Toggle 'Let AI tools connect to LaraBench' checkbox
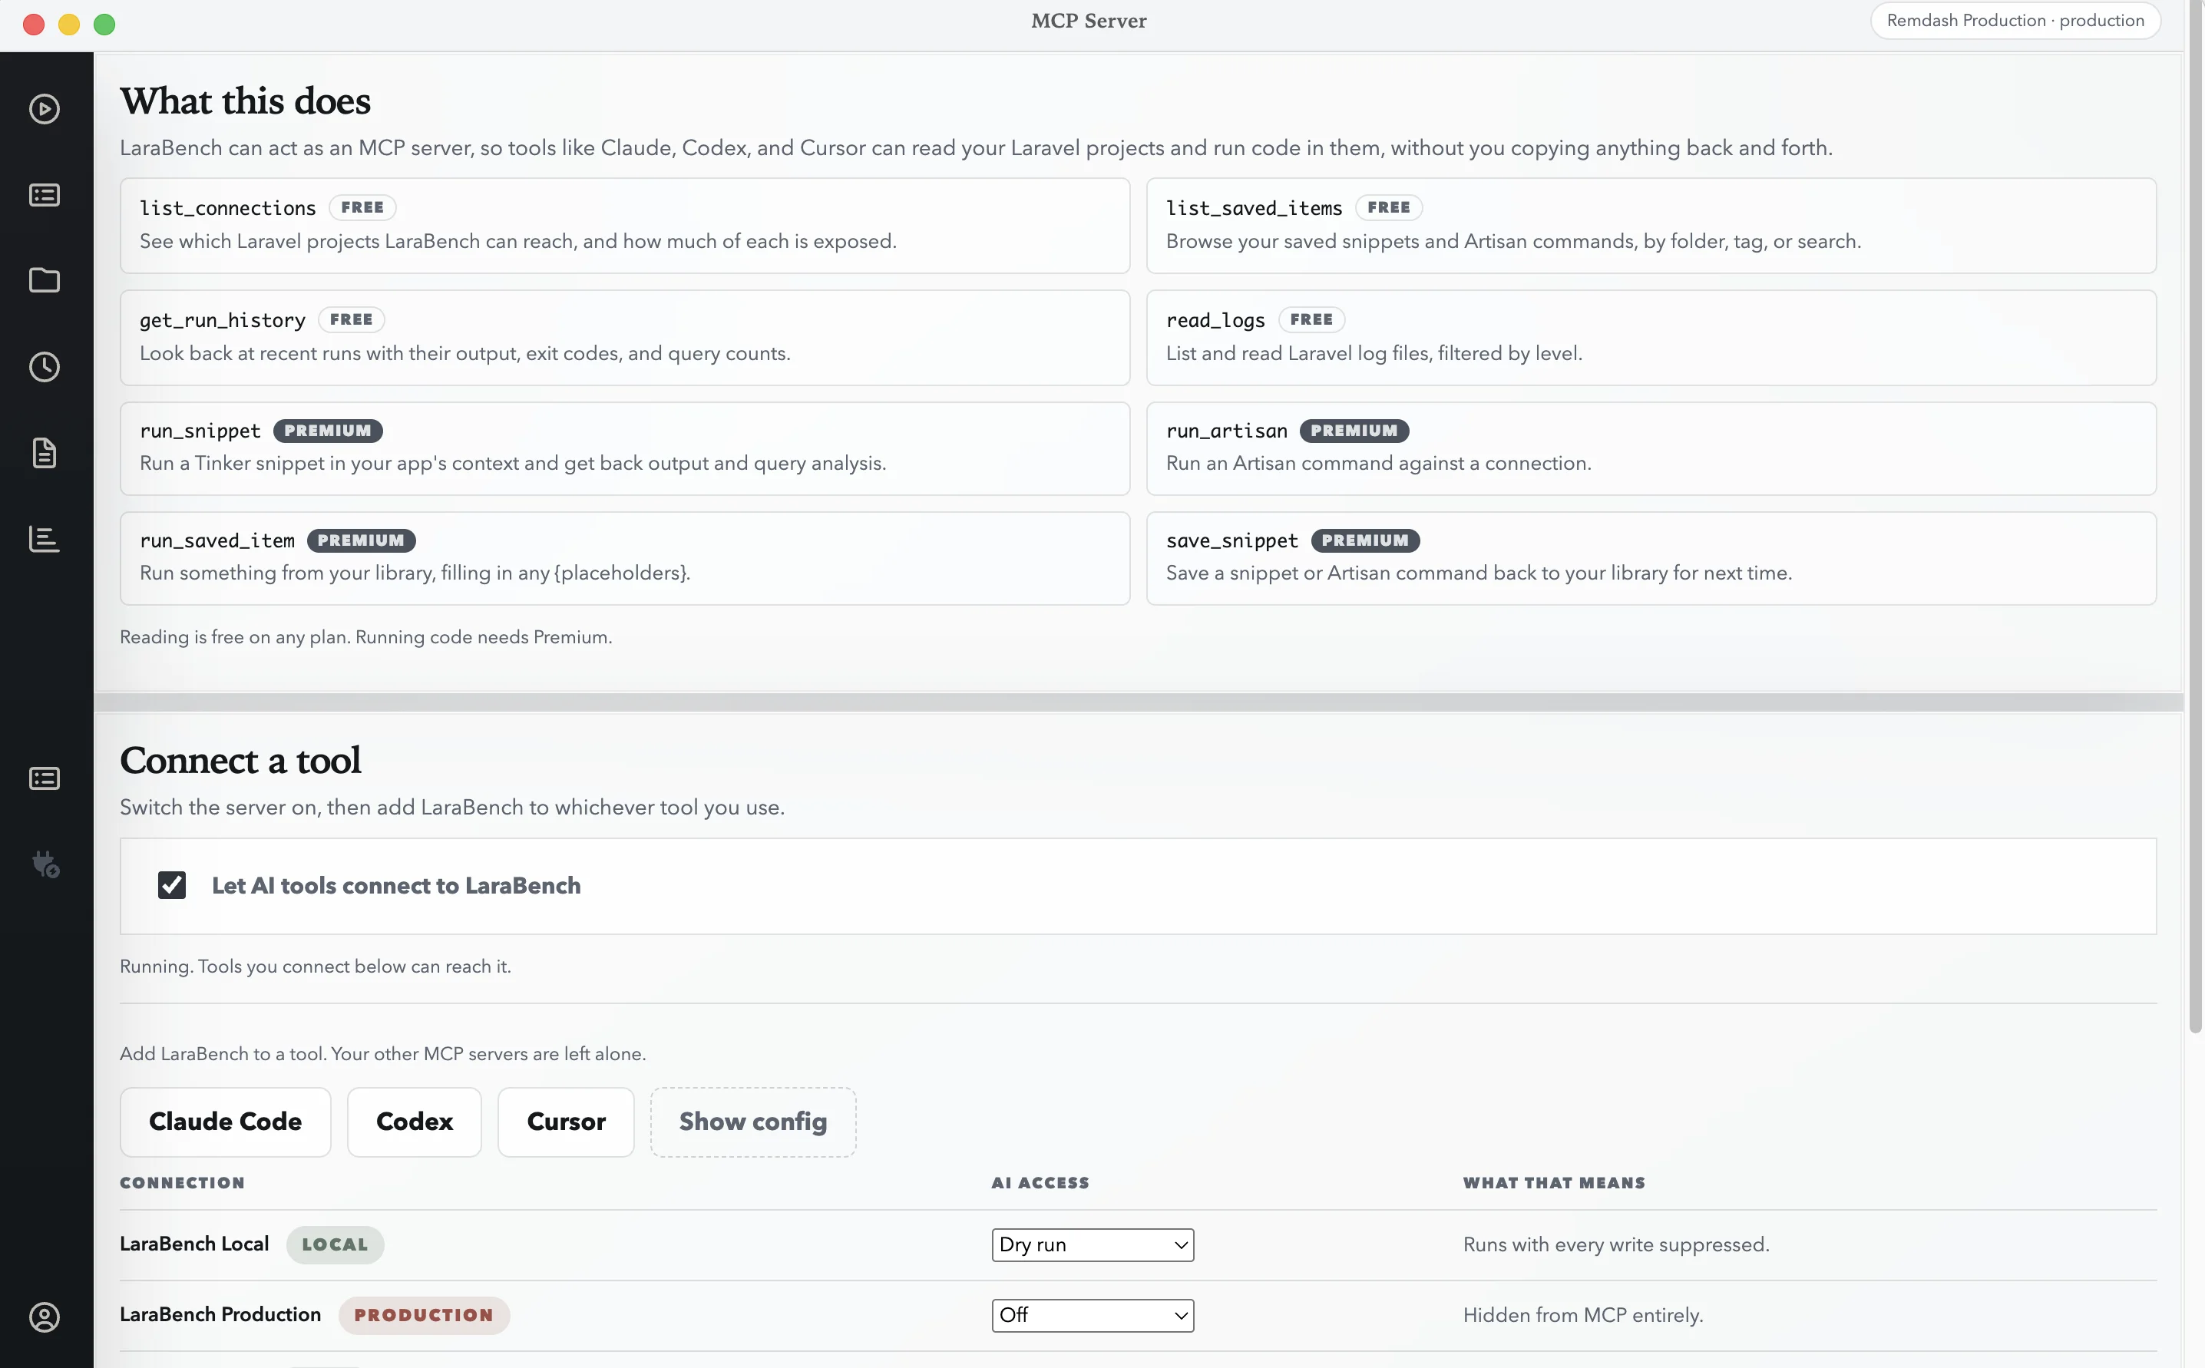 172,885
